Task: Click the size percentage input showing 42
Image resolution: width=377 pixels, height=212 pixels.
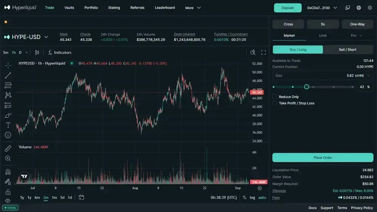Action: click(365, 87)
